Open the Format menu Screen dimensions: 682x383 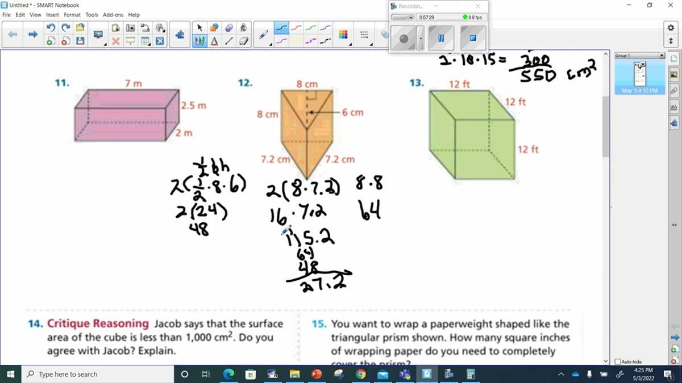click(72, 15)
